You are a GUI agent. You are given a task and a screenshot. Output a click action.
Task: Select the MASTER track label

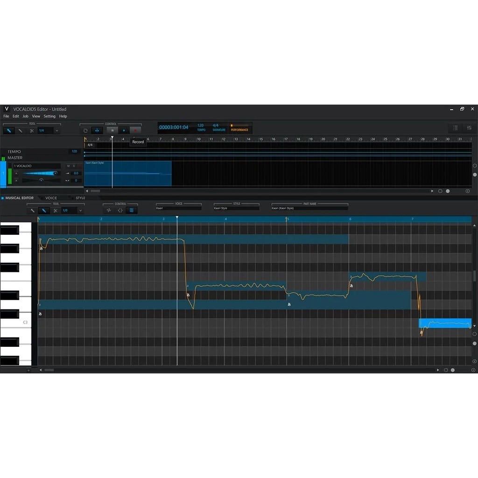coord(15,158)
